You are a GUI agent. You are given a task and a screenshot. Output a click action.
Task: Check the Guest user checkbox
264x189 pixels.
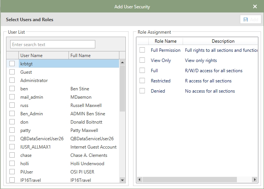pyautogui.click(x=12, y=72)
